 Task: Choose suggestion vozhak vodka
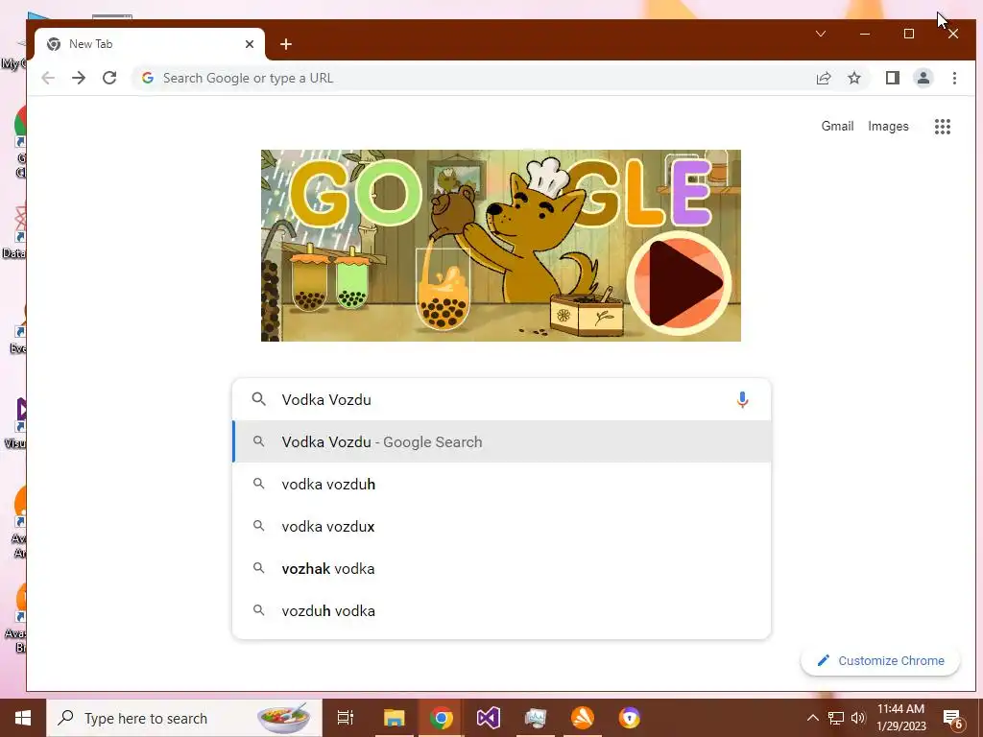pyautogui.click(x=501, y=568)
